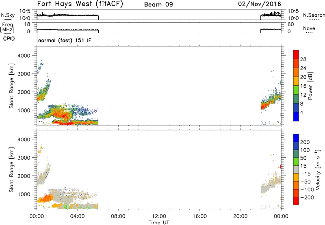The height and width of the screenshot is (225, 325).
Task: Click the '16:00' time tick label
Action: pos(199,216)
